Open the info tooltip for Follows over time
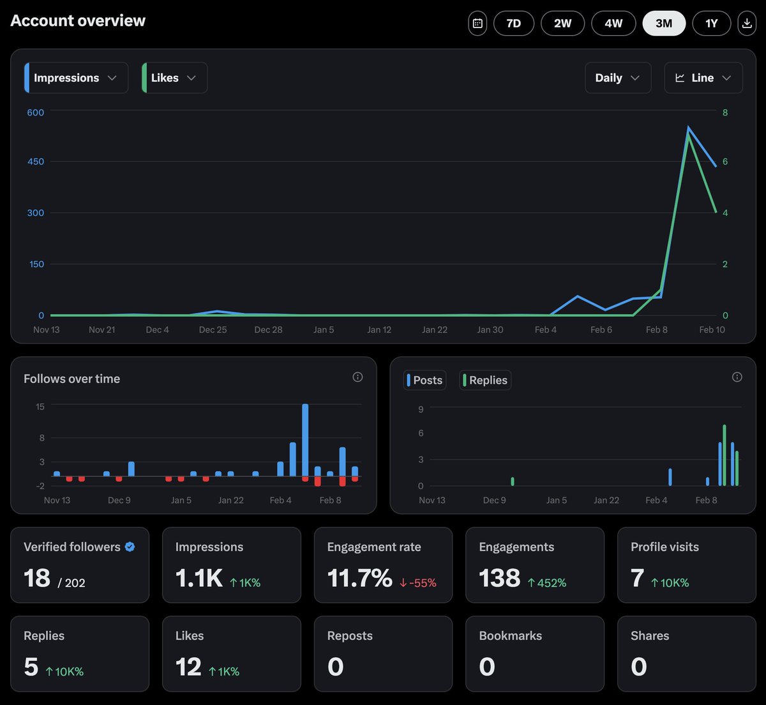The width and height of the screenshot is (766, 705). [357, 377]
